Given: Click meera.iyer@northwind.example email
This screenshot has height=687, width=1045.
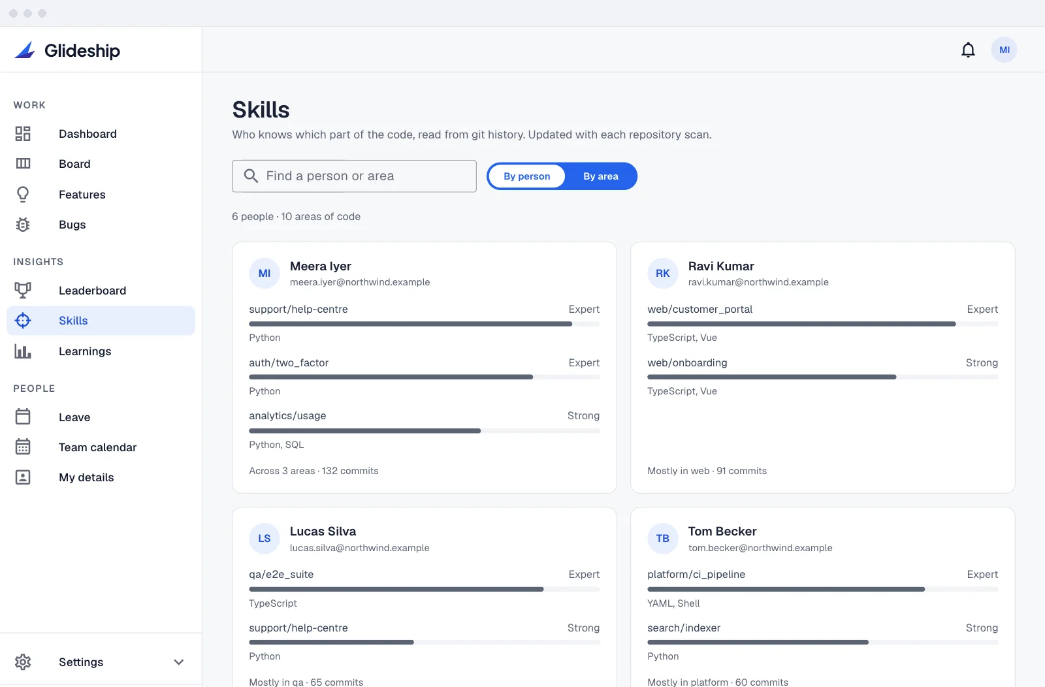Looking at the screenshot, I should pos(360,282).
